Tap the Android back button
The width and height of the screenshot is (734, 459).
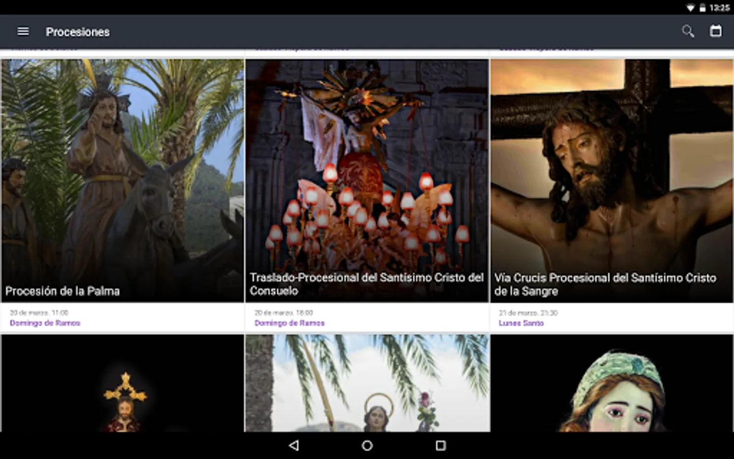[x=294, y=445]
